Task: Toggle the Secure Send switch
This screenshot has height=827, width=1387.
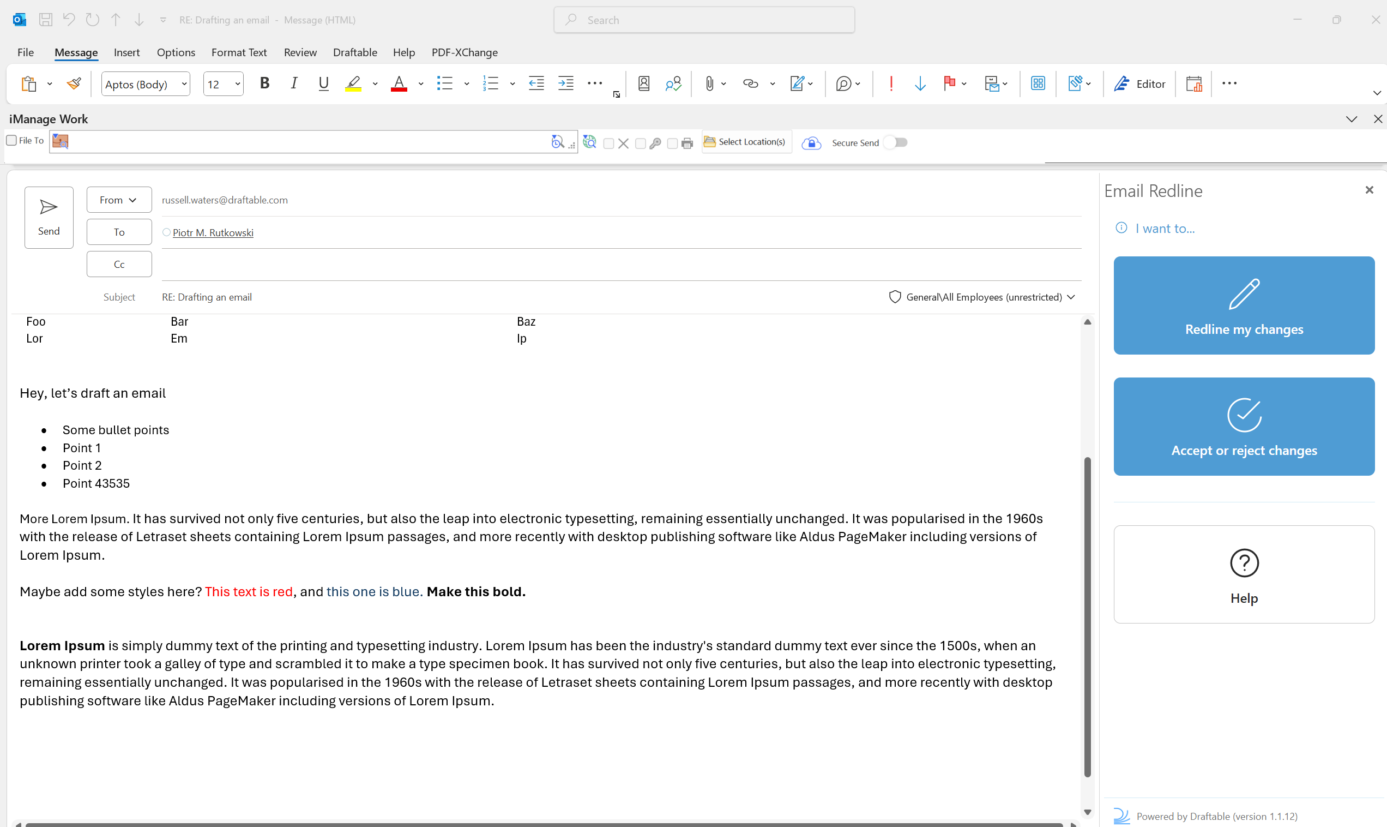Action: coord(895,143)
